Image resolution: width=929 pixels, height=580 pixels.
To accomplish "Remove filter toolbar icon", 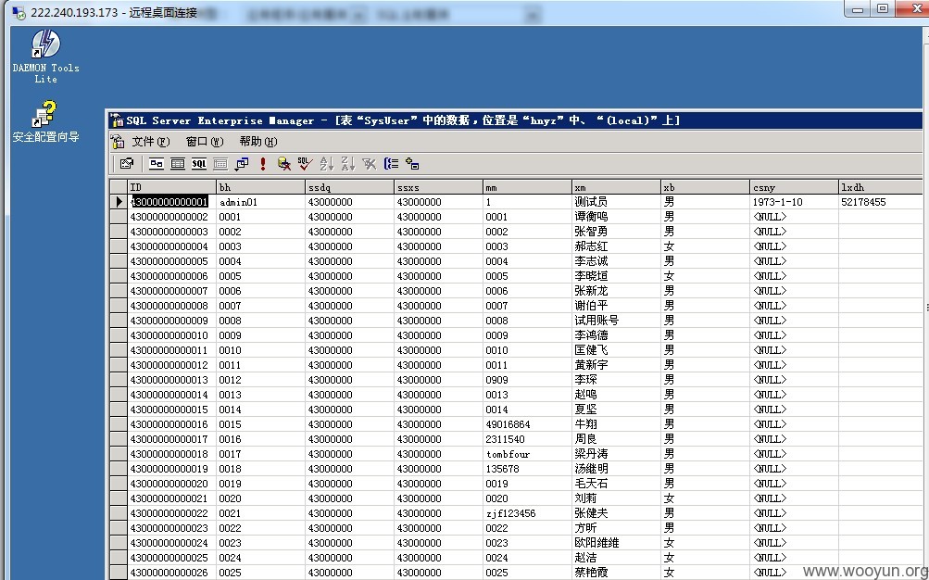I will coord(370,163).
